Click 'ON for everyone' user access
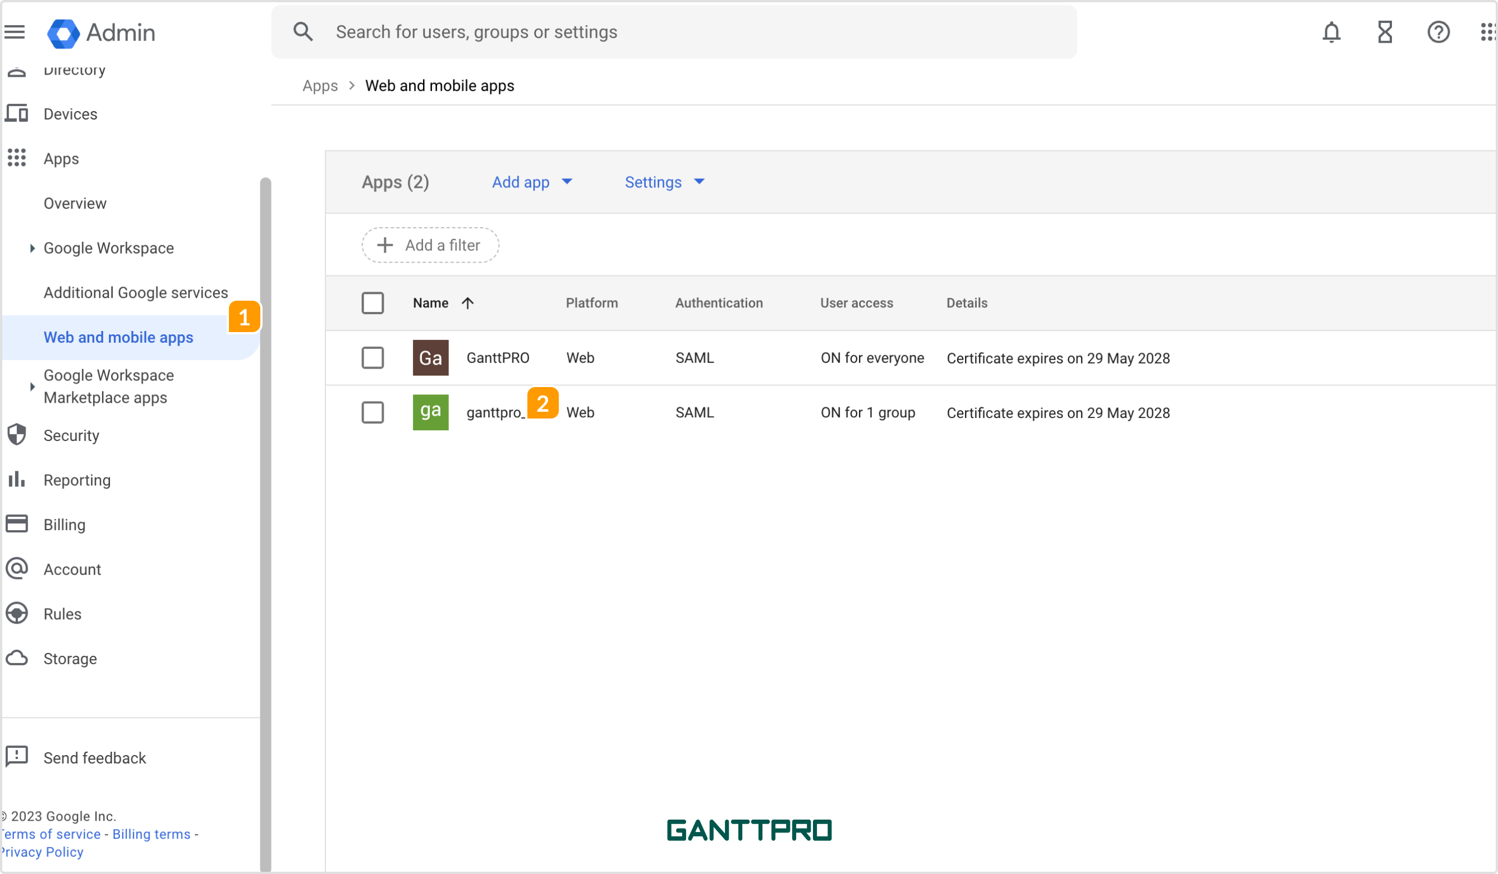The width and height of the screenshot is (1498, 874). pyautogui.click(x=872, y=358)
